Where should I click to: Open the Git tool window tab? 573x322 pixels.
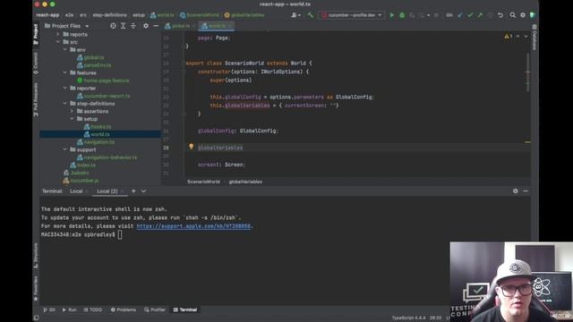(49, 309)
